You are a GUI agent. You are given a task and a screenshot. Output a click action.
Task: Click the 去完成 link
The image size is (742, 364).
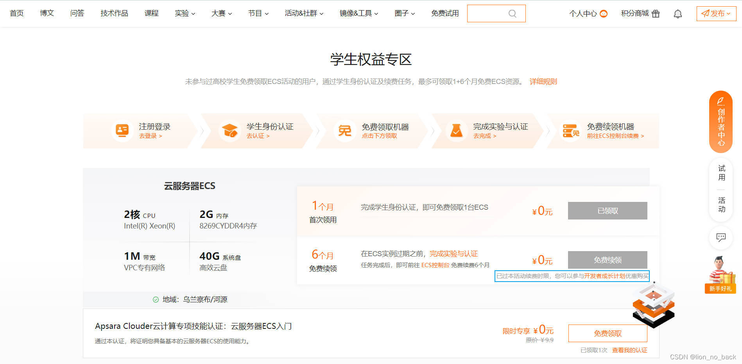point(485,136)
